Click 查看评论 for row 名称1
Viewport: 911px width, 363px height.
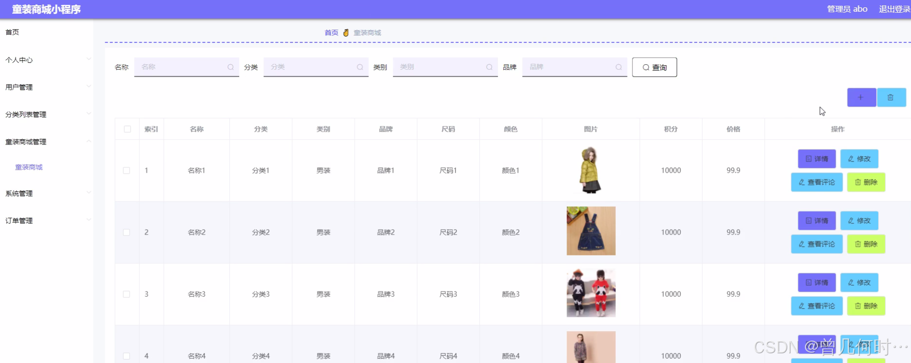click(817, 182)
